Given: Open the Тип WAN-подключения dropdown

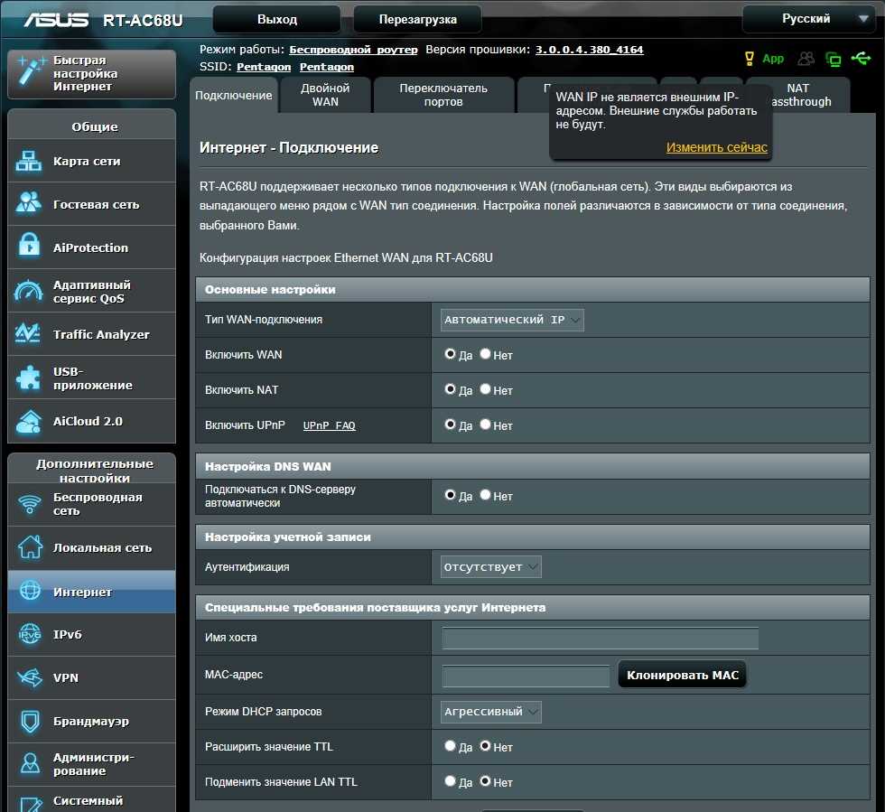Looking at the screenshot, I should [512, 320].
